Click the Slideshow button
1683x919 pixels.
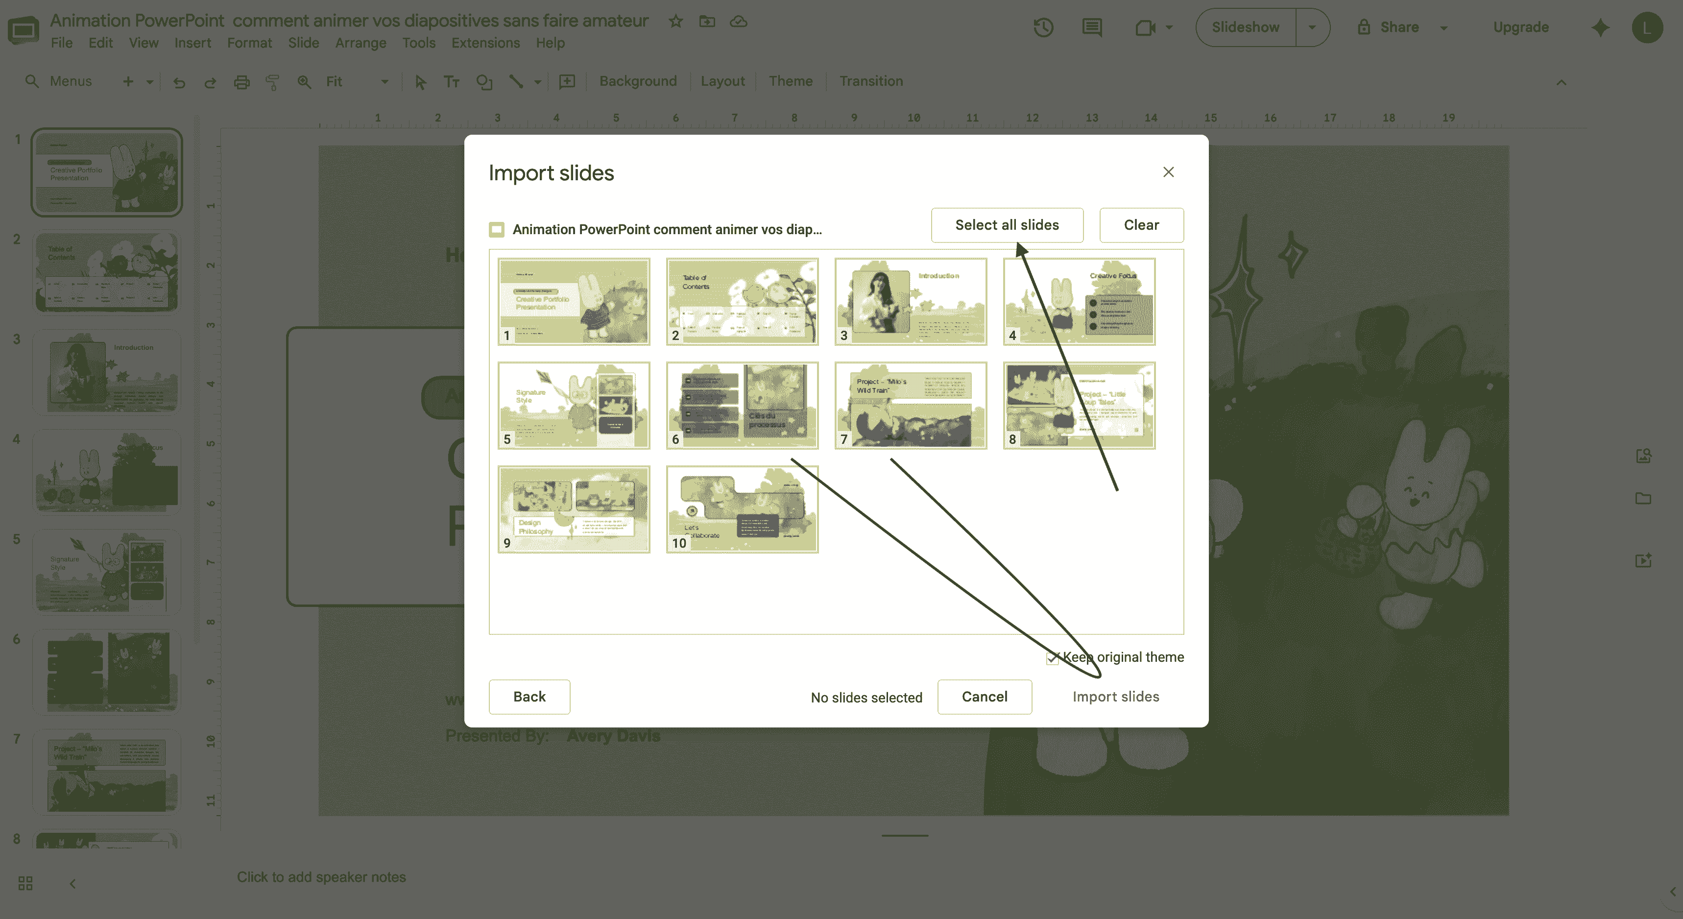coord(1245,27)
